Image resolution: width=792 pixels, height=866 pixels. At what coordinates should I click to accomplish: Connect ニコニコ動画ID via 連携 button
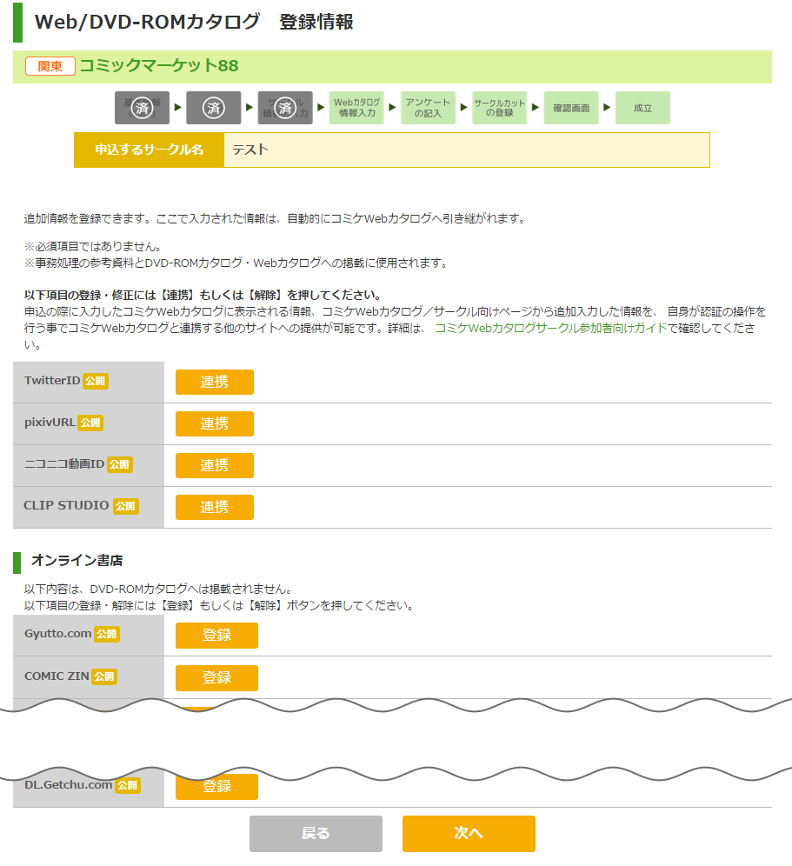point(215,465)
